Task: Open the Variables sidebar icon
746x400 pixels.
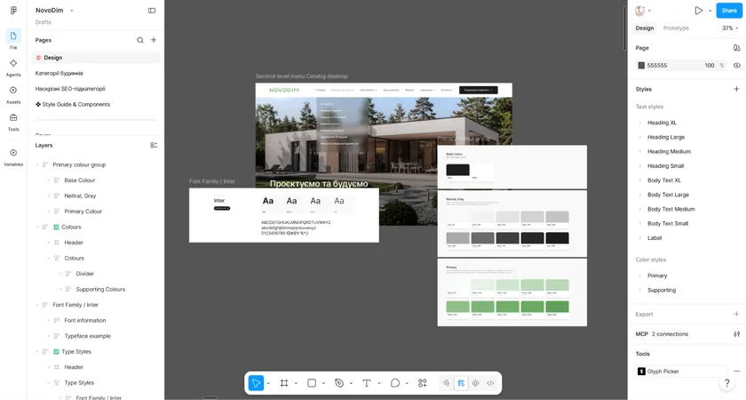Action: click(13, 157)
